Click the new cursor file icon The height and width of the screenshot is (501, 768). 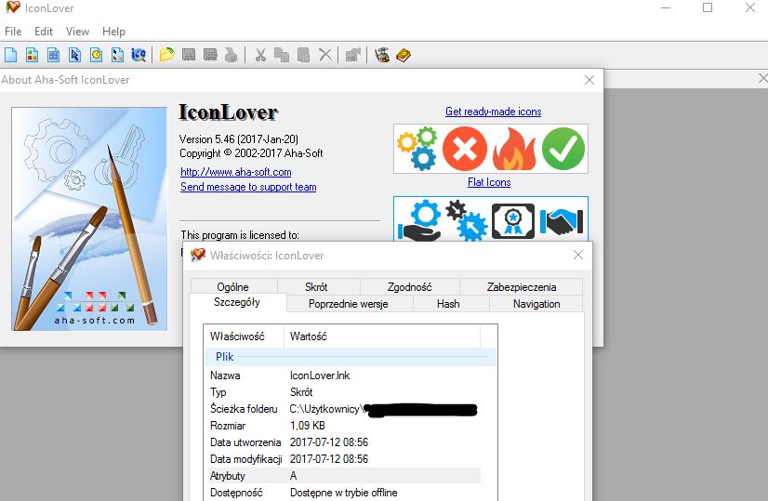point(74,55)
